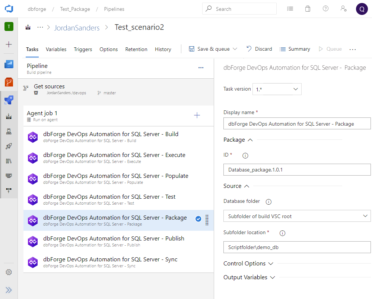Select the dbForge Build task
This screenshot has width=372, height=299.
point(118,137)
